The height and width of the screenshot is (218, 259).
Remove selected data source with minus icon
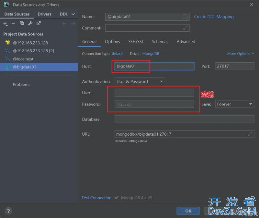click(13, 23)
